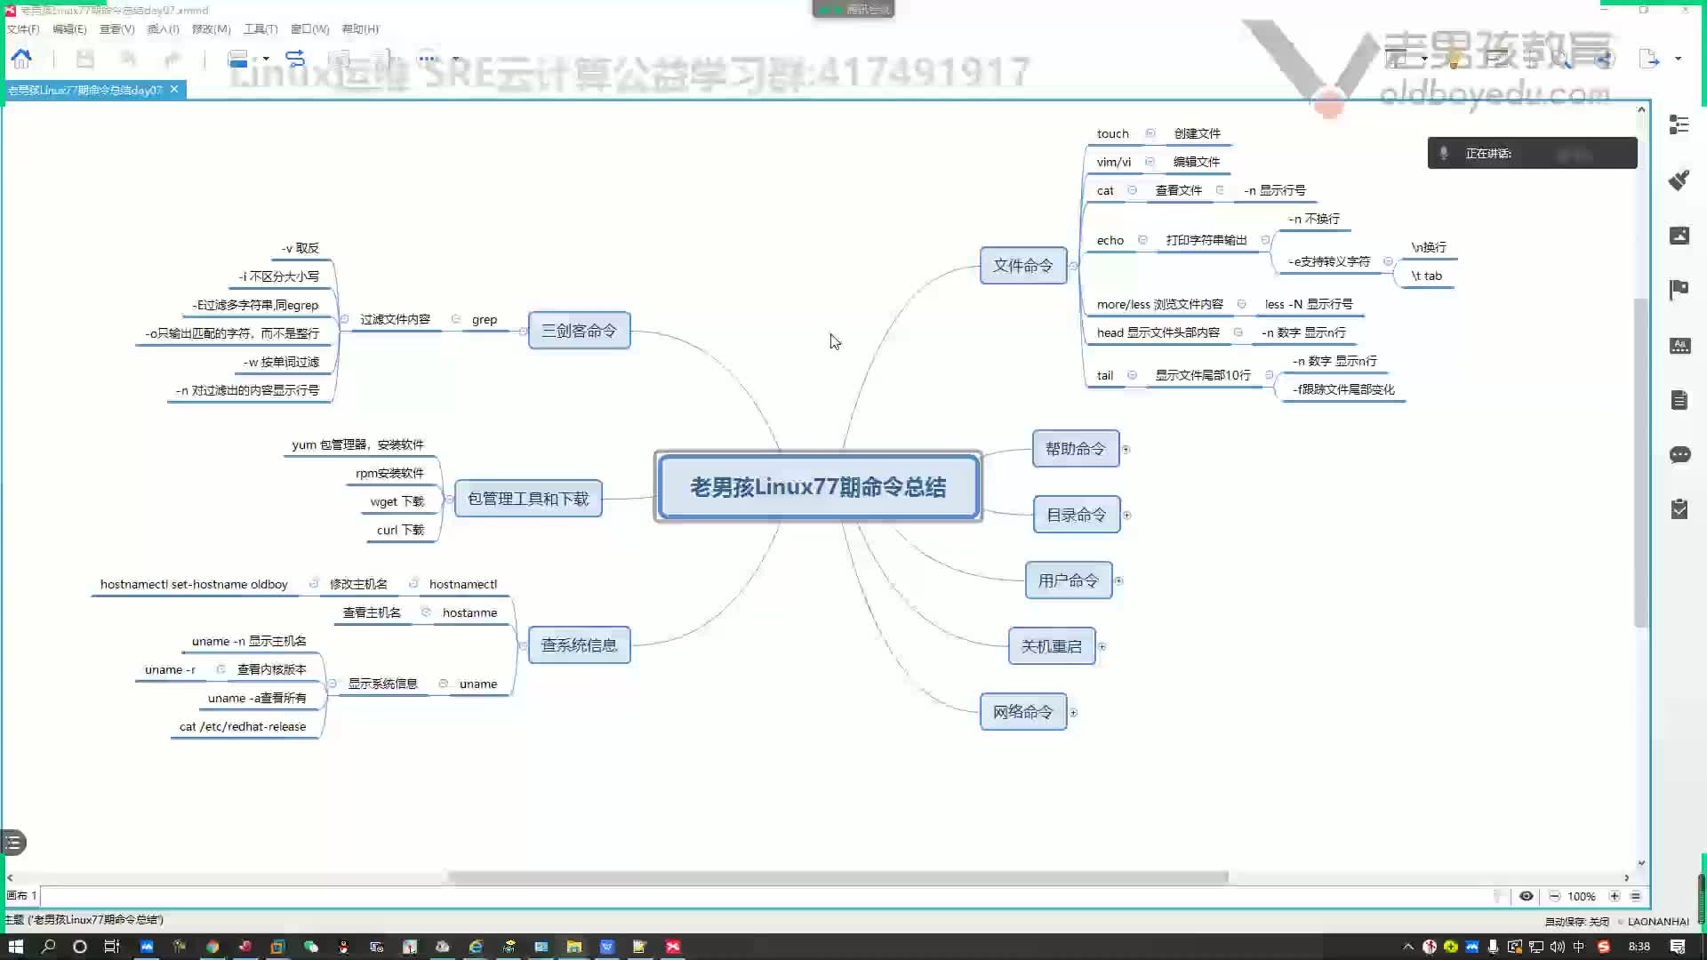Image resolution: width=1707 pixels, height=960 pixels.
Task: Collapse the 三剑客命令 branch
Action: coord(523,332)
